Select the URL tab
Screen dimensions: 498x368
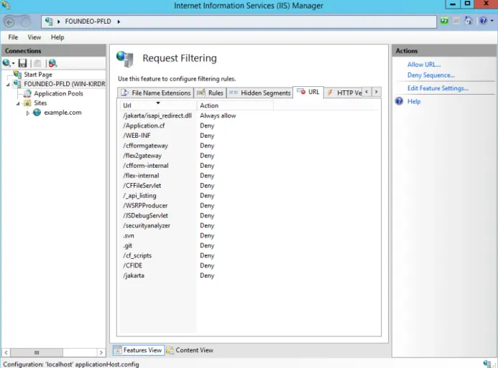click(x=308, y=92)
